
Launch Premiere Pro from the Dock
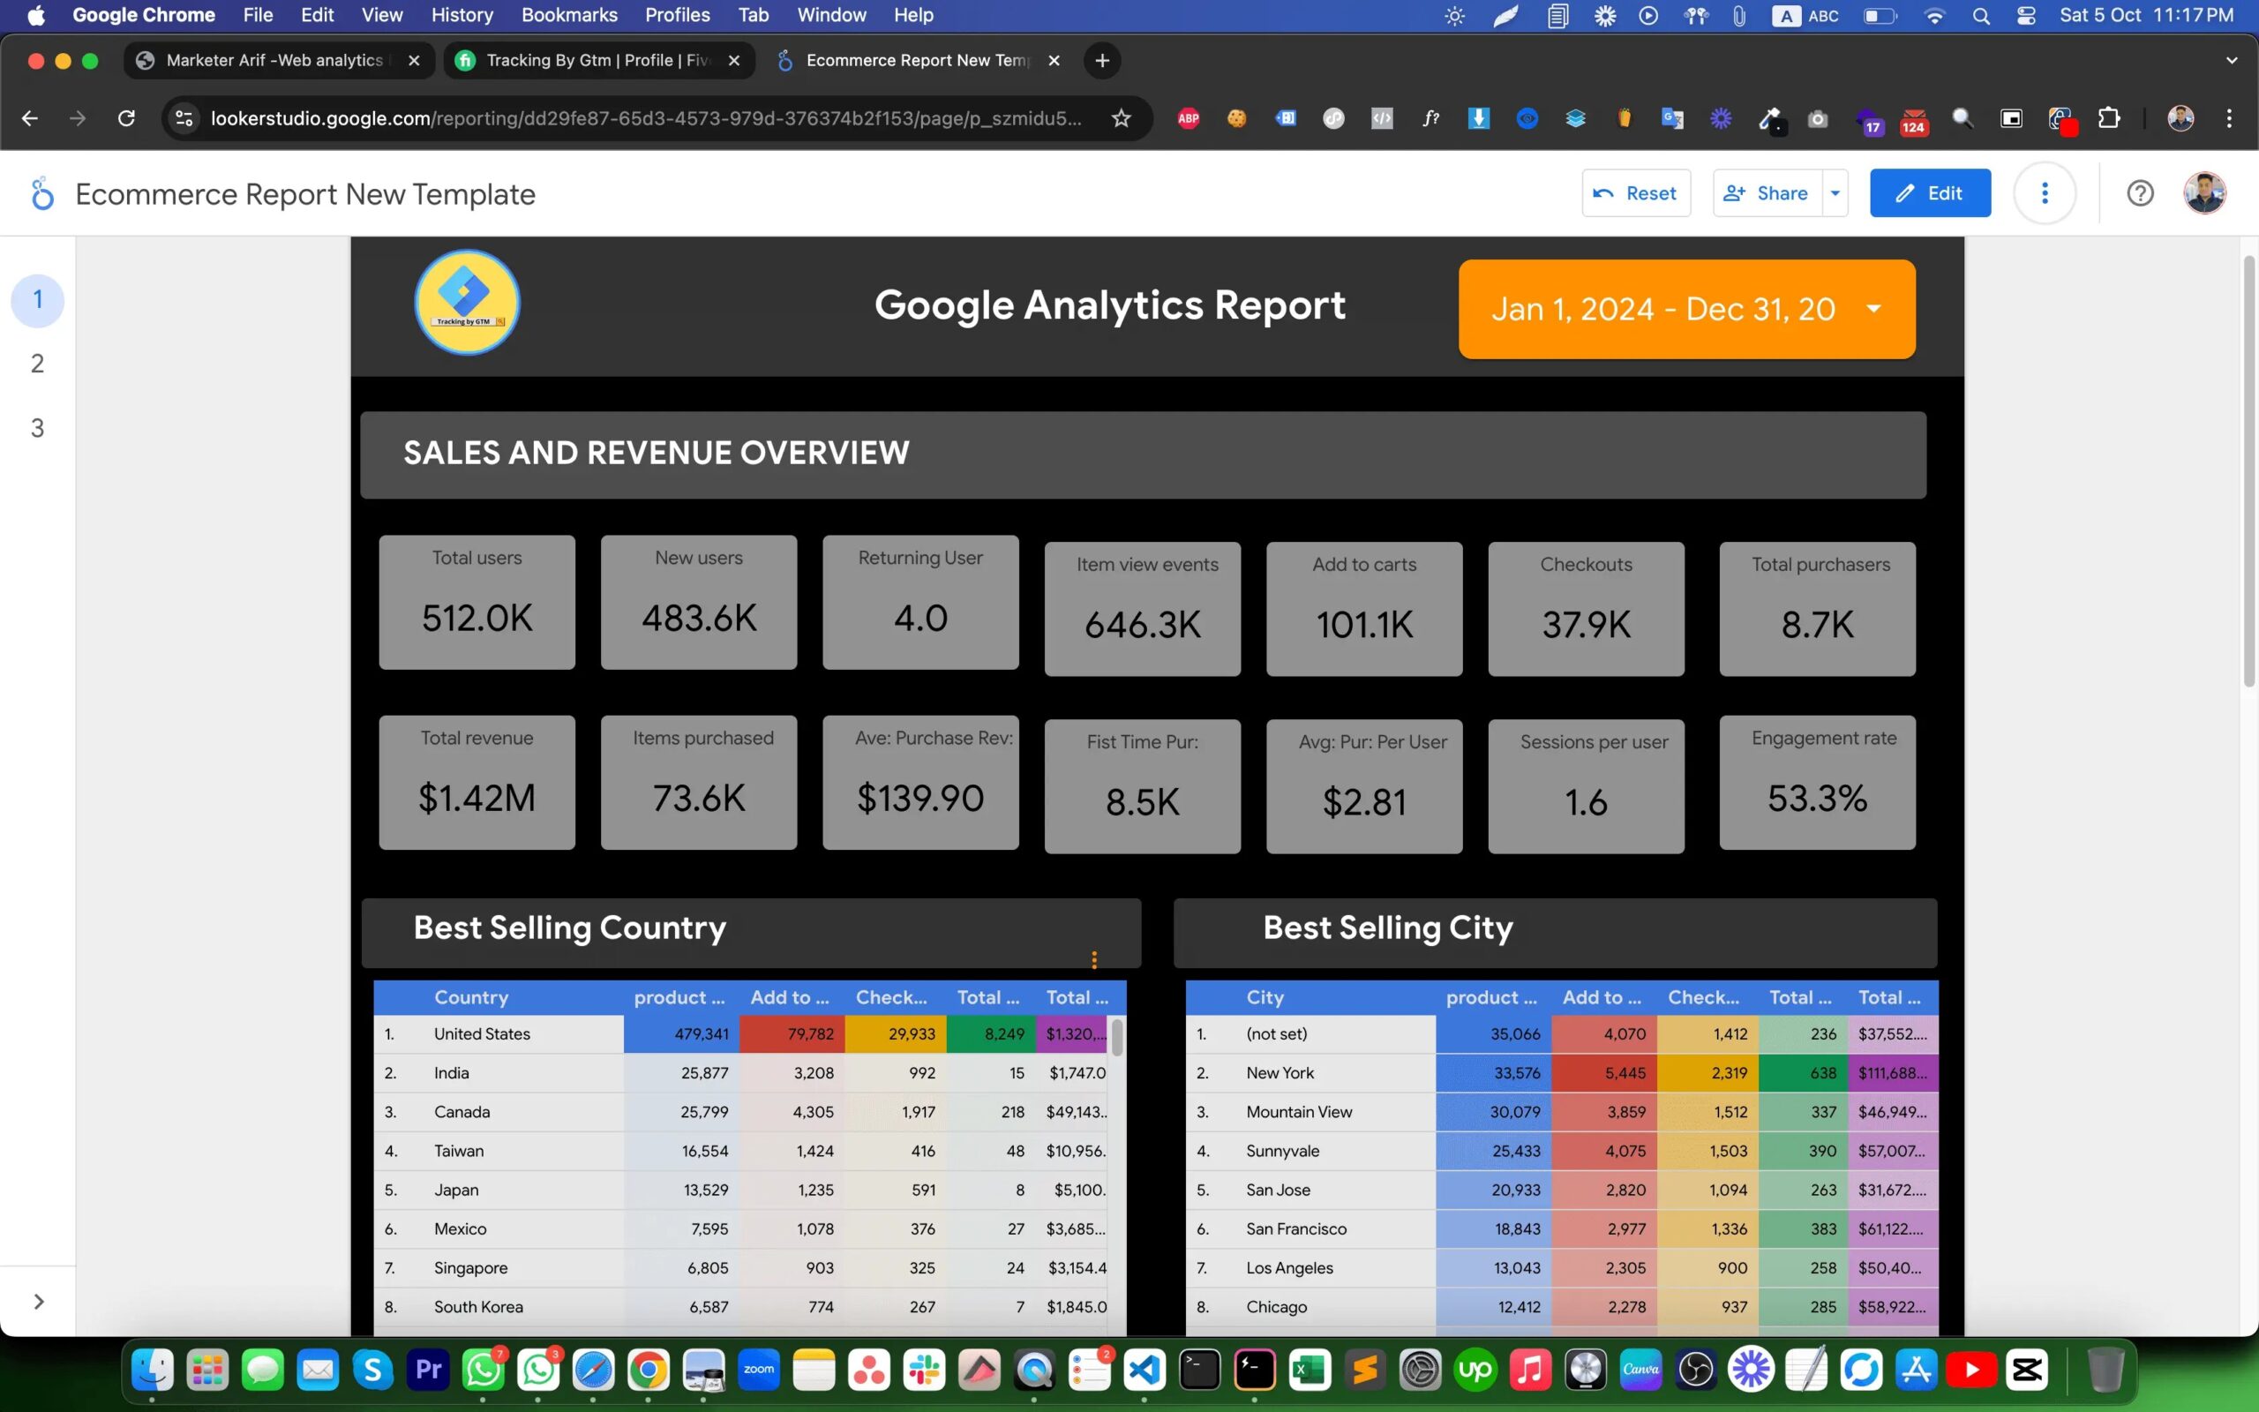tap(427, 1370)
